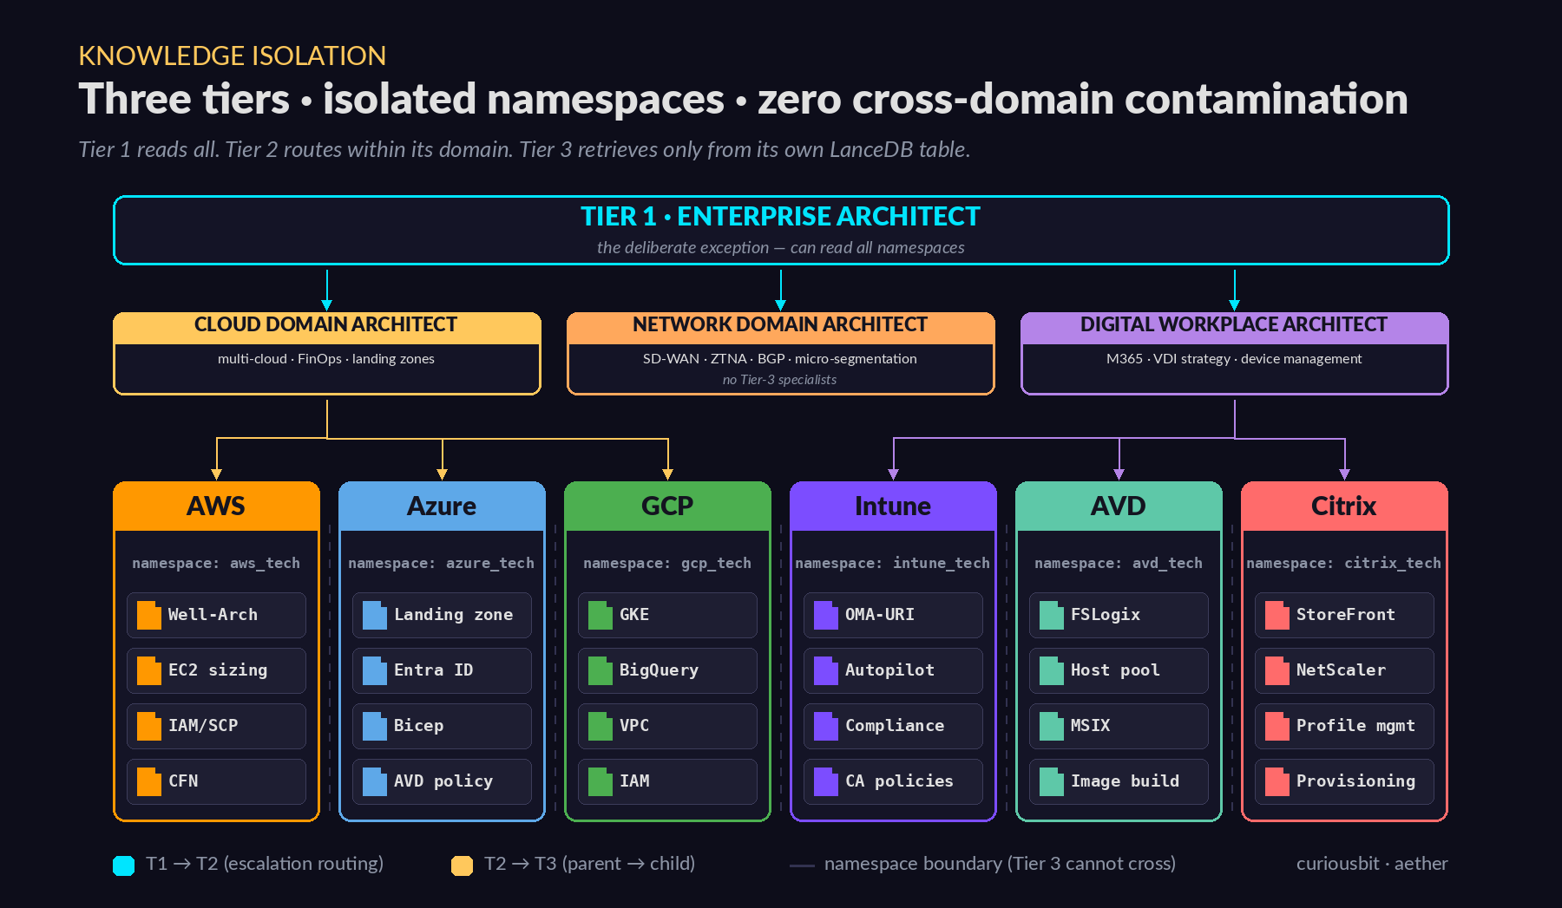The image size is (1562, 908).
Task: Click the Digital Workplace Architect title bar
Action: pyautogui.click(x=1234, y=327)
